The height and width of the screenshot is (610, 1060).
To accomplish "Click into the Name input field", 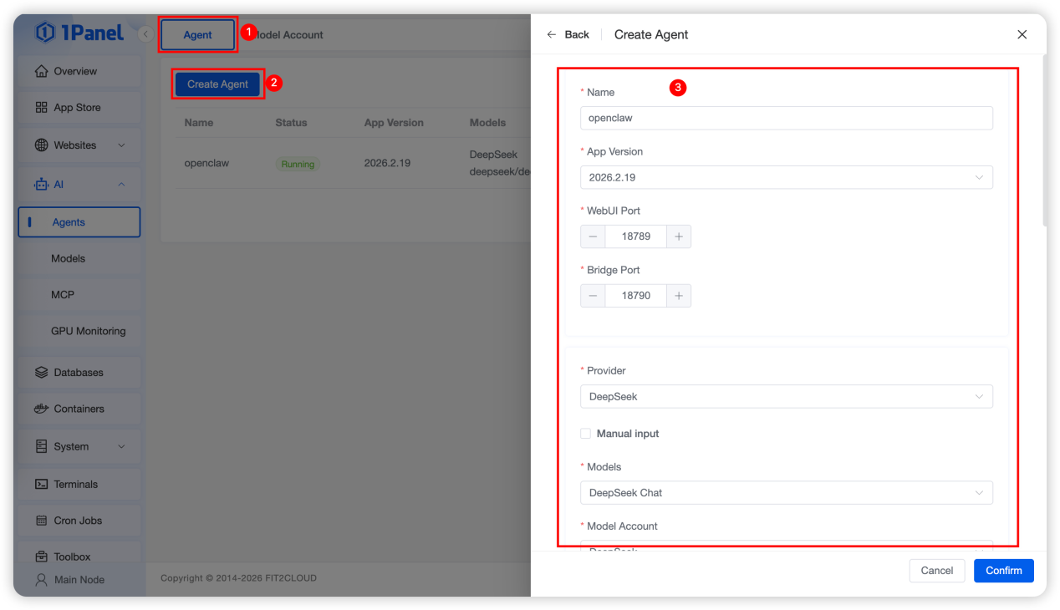I will 786,118.
